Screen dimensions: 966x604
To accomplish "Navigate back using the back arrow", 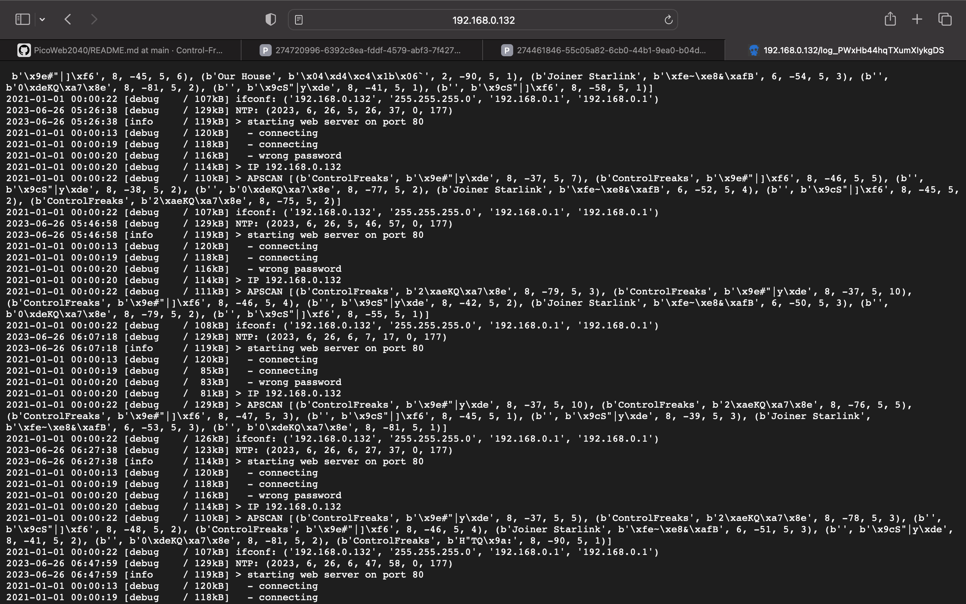I will (x=68, y=19).
